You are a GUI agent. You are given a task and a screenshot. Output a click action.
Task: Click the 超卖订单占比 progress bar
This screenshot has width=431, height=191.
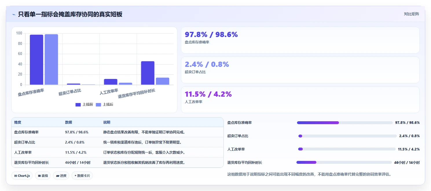tap(347, 136)
